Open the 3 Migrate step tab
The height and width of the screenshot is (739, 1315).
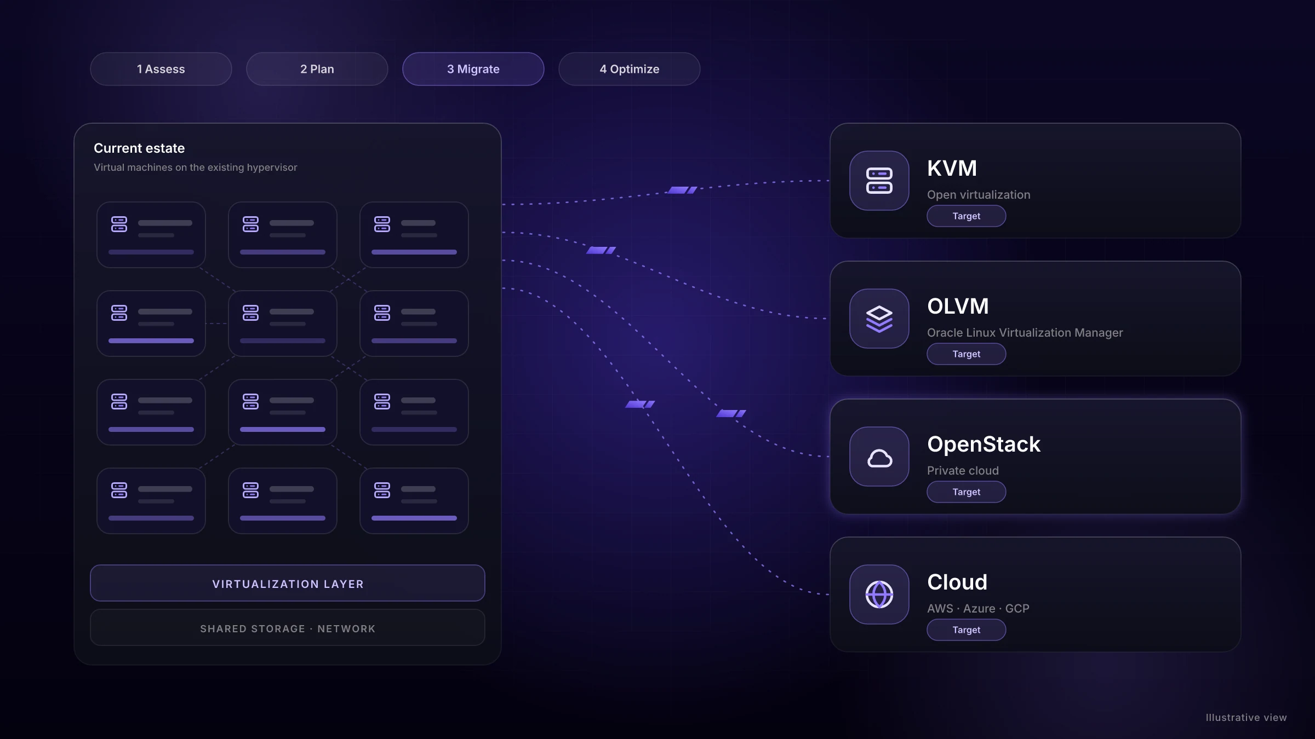point(473,69)
